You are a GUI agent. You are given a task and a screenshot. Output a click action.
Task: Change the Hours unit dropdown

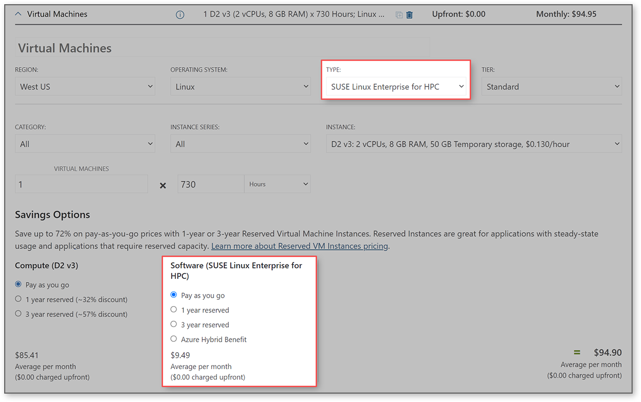click(277, 183)
